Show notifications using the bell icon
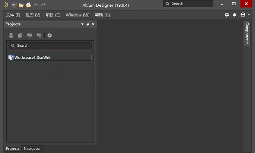Image resolution: width=255 pixels, height=153 pixels. 234,15
